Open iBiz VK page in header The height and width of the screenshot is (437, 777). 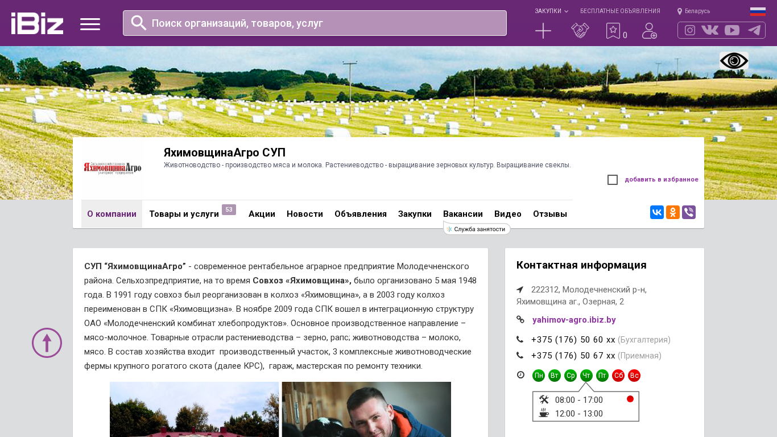pyautogui.click(x=710, y=30)
